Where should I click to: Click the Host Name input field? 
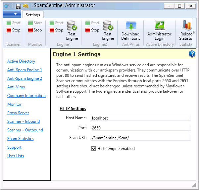141,118
